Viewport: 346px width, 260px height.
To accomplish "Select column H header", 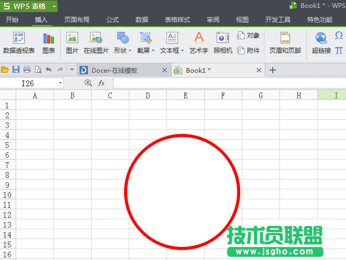I will click(x=298, y=95).
